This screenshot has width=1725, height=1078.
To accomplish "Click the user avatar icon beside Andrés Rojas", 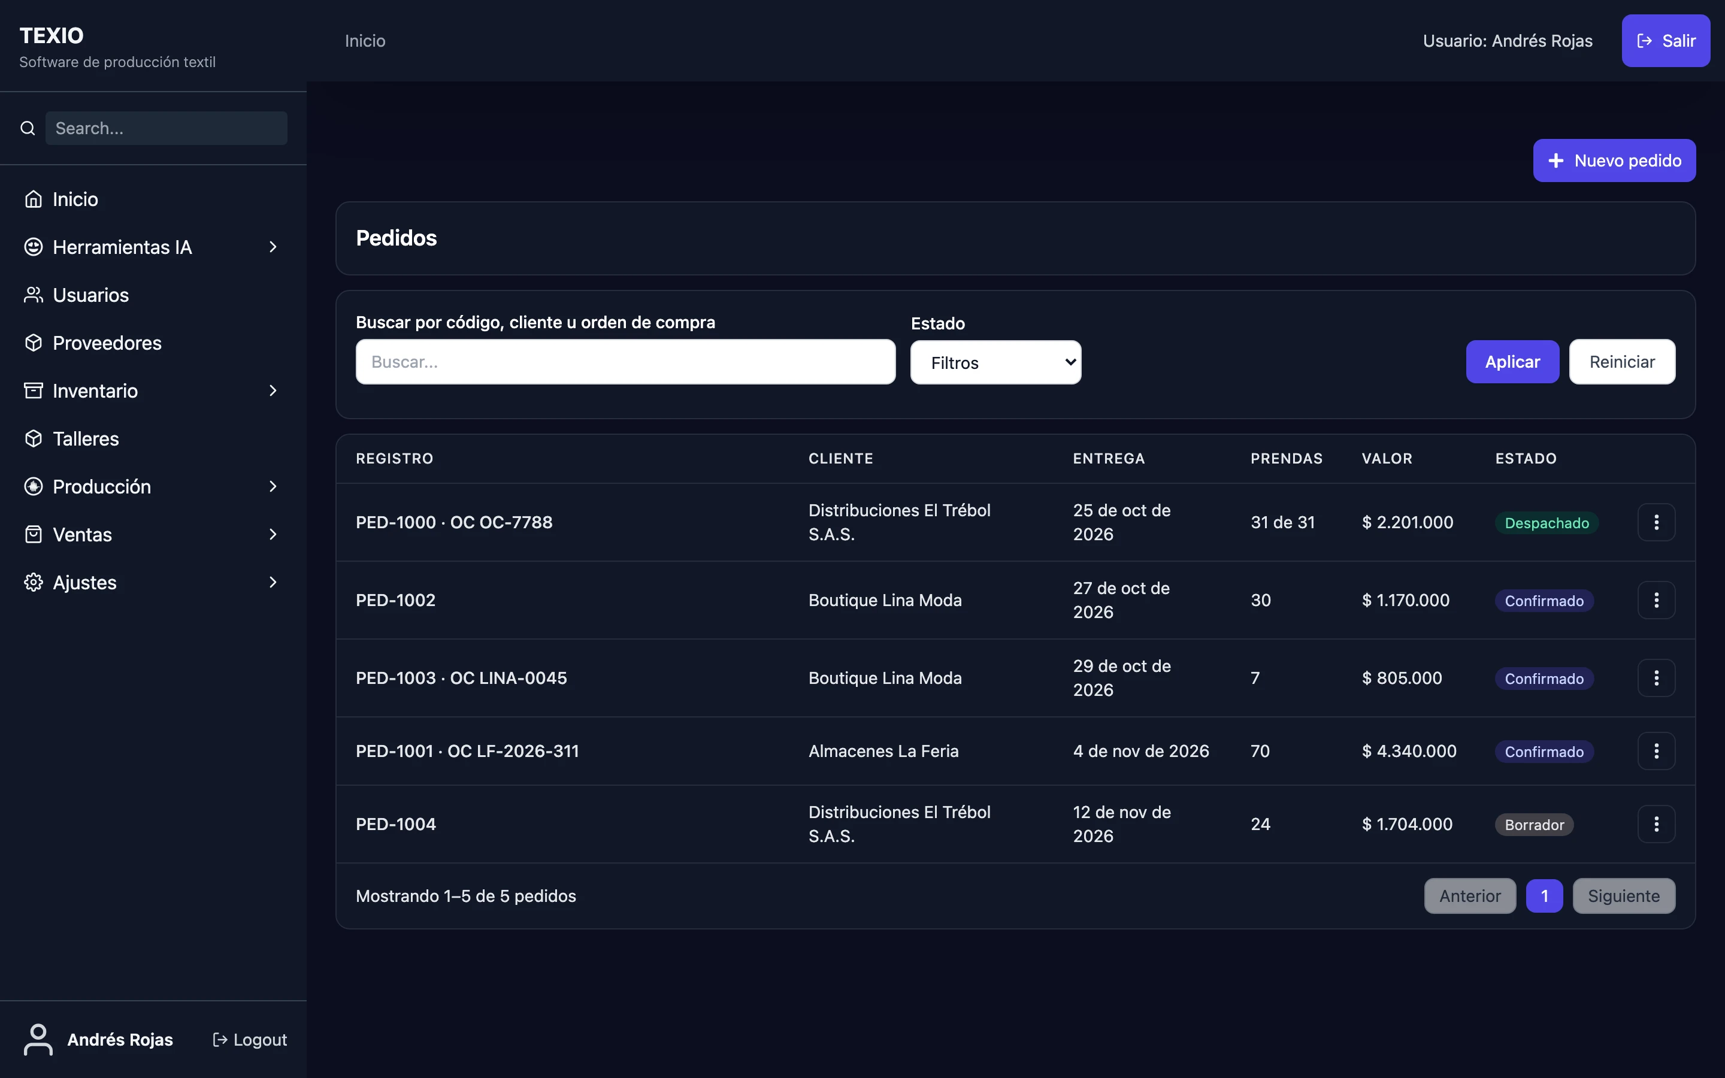I will click(x=38, y=1039).
